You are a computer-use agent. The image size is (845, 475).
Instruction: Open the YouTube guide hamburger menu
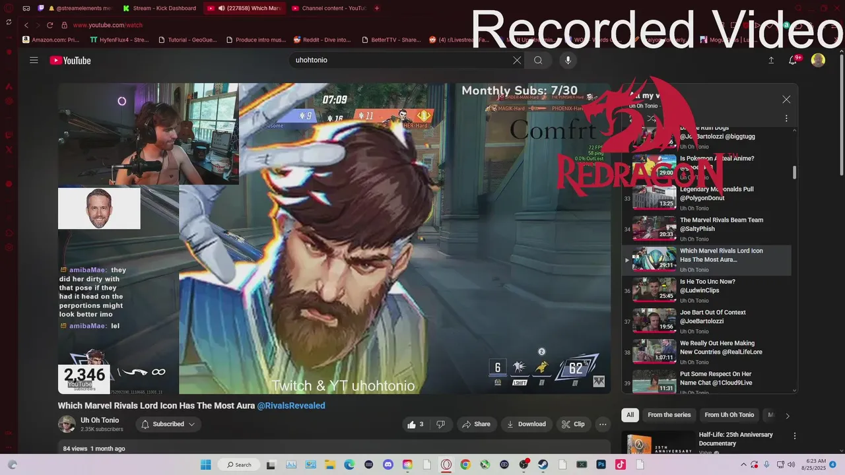34,60
